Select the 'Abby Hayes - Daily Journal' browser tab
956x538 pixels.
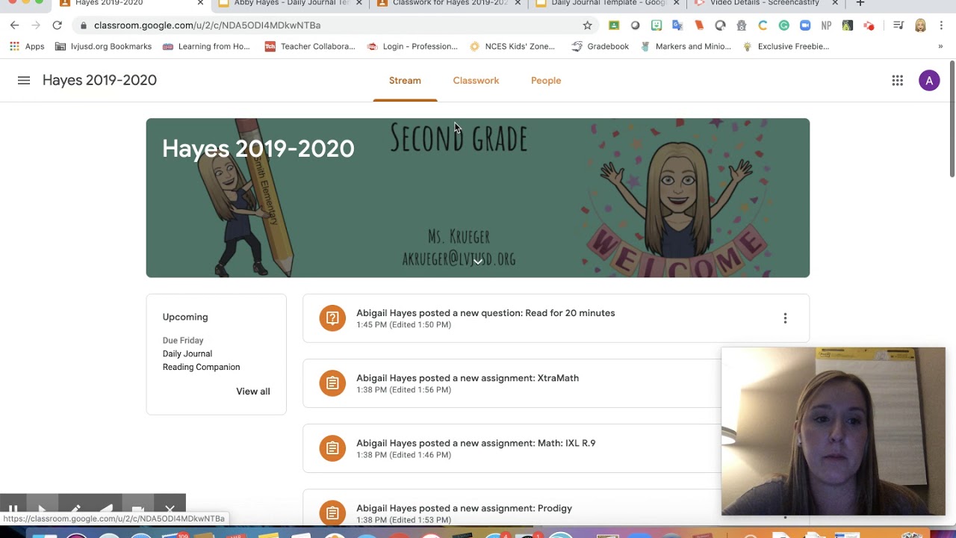291,4
